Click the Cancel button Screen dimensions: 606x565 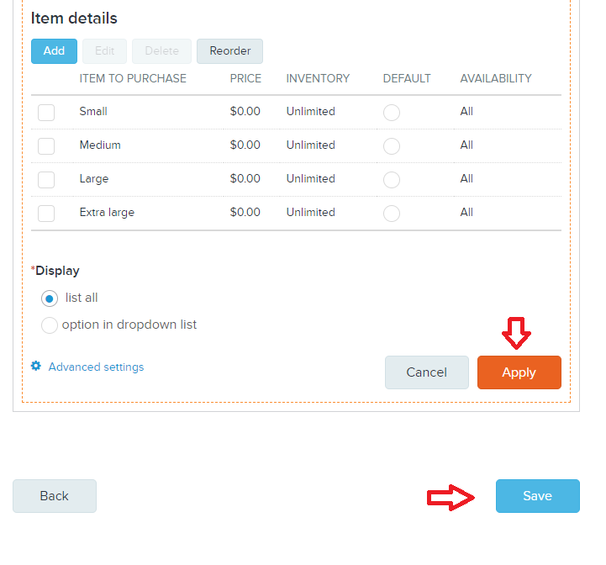[427, 372]
